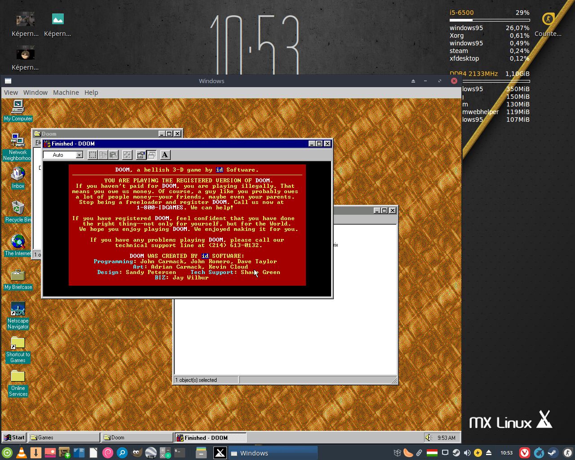Screen dimensions: 575x460
Task: Open the Windows 95 Start button
Action: (14, 438)
